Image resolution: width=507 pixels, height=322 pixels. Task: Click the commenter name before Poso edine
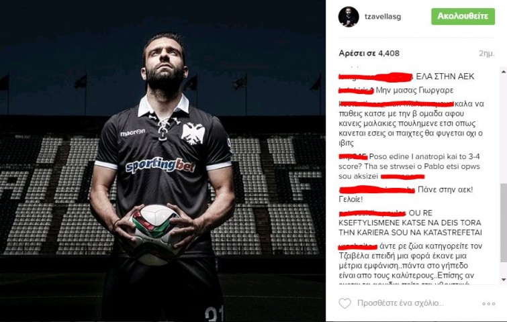(x=353, y=157)
